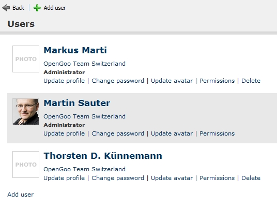Update profile for Markus Marti
Screen dimensions: 277x209
coord(64,81)
